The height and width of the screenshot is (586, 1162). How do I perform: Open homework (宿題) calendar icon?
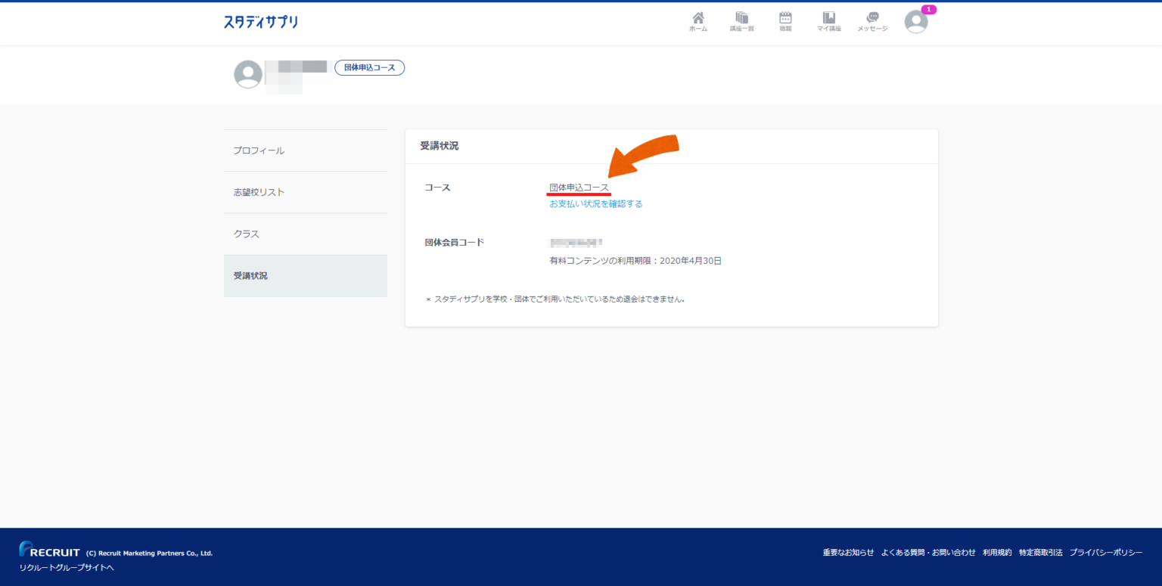[x=785, y=21]
